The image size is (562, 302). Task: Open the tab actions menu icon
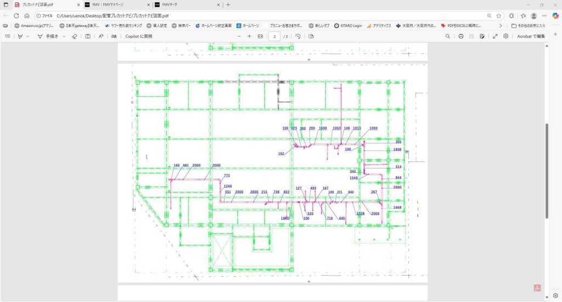5,4
